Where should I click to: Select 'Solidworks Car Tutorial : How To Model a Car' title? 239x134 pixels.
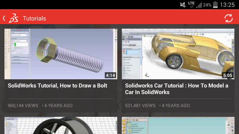[177, 89]
